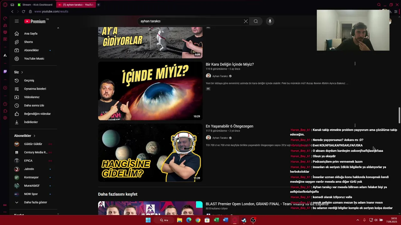The width and height of the screenshot is (401, 225).
Task: Open Opera tab search magnifier
Action: pyautogui.click(x=379, y=5)
